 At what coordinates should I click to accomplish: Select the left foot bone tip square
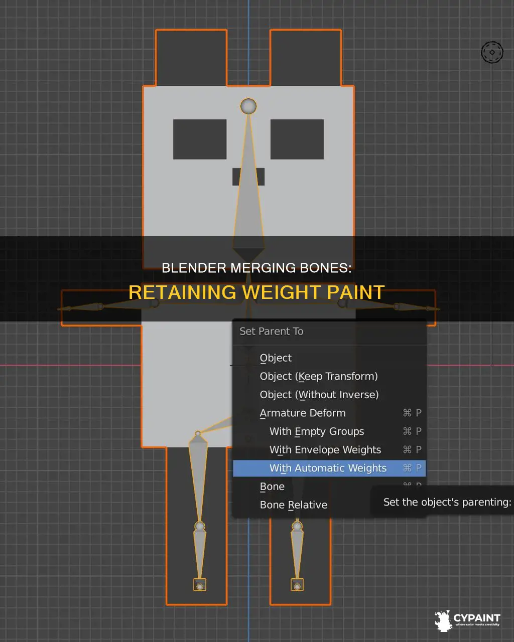tap(200, 585)
